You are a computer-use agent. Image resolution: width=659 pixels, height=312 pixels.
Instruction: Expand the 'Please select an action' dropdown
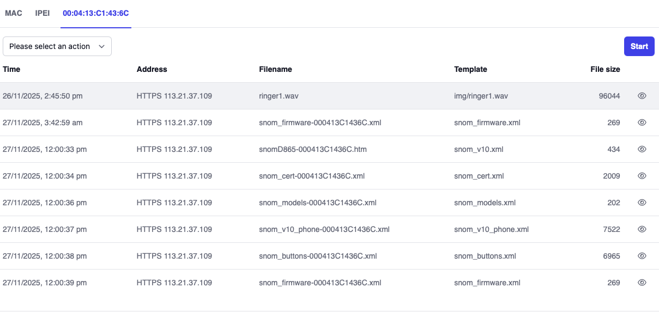click(x=57, y=46)
